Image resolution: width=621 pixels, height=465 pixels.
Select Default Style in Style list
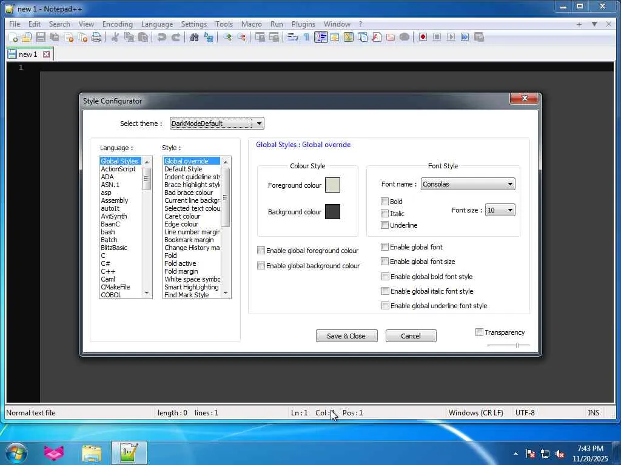[x=183, y=169]
